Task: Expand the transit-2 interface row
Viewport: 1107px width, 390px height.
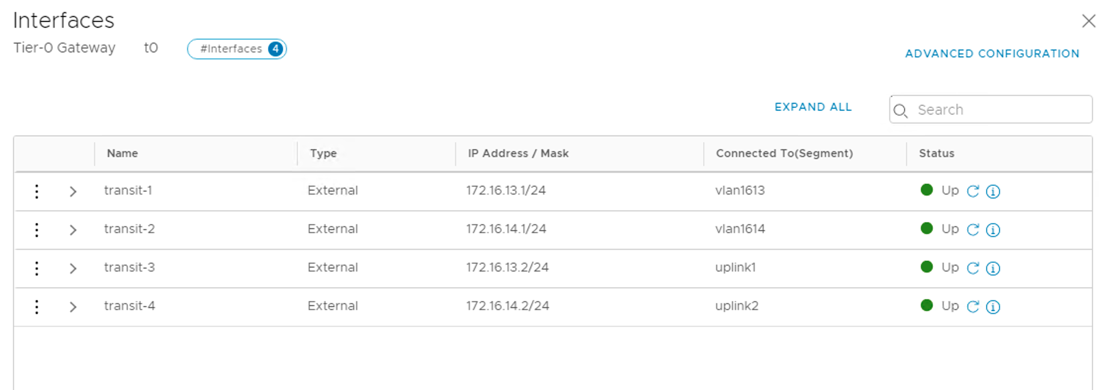Action: point(73,230)
